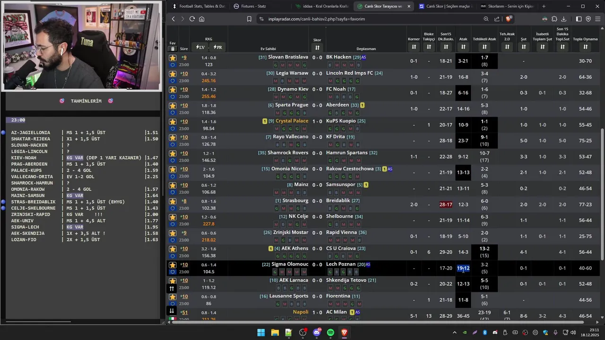Reload the inplayradar page
This screenshot has width=605, height=340.
[192, 19]
